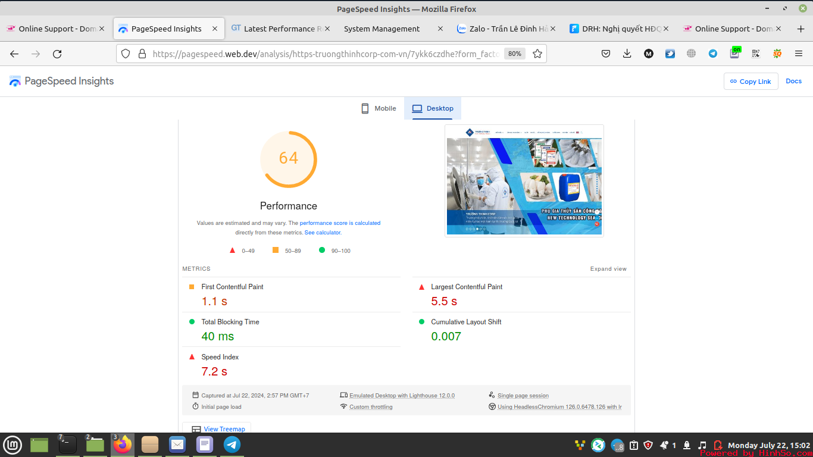Viewport: 813px width, 457px height.
Task: Close the PageSpeed Insights tab
Action: click(215, 29)
